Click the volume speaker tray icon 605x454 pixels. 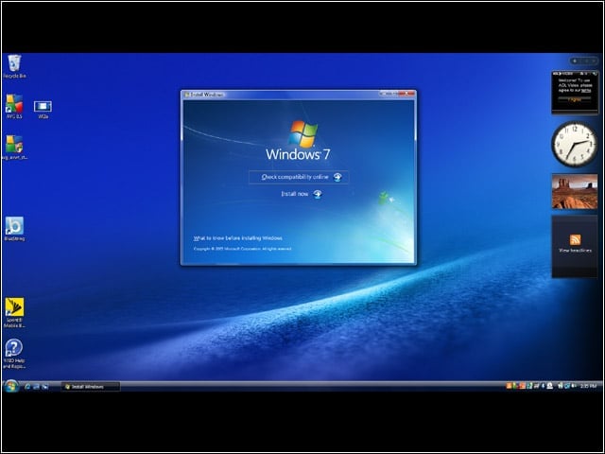tap(574, 386)
